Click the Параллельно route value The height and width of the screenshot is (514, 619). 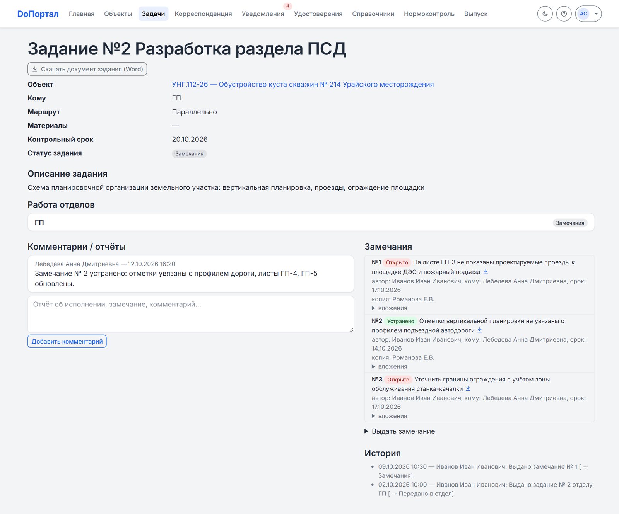pos(195,112)
